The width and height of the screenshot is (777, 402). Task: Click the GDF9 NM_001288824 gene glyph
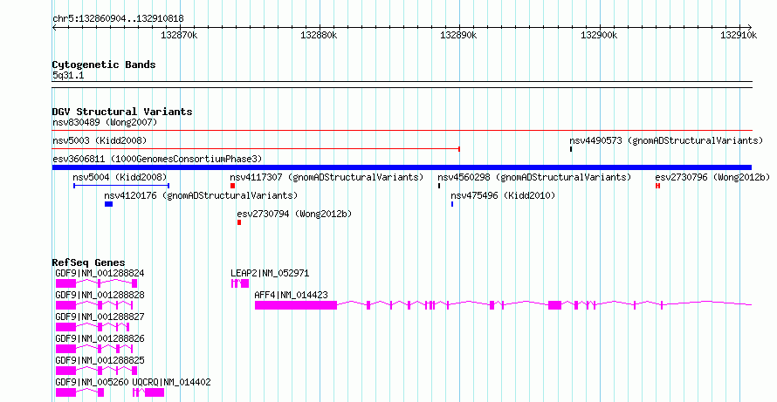pos(96,283)
